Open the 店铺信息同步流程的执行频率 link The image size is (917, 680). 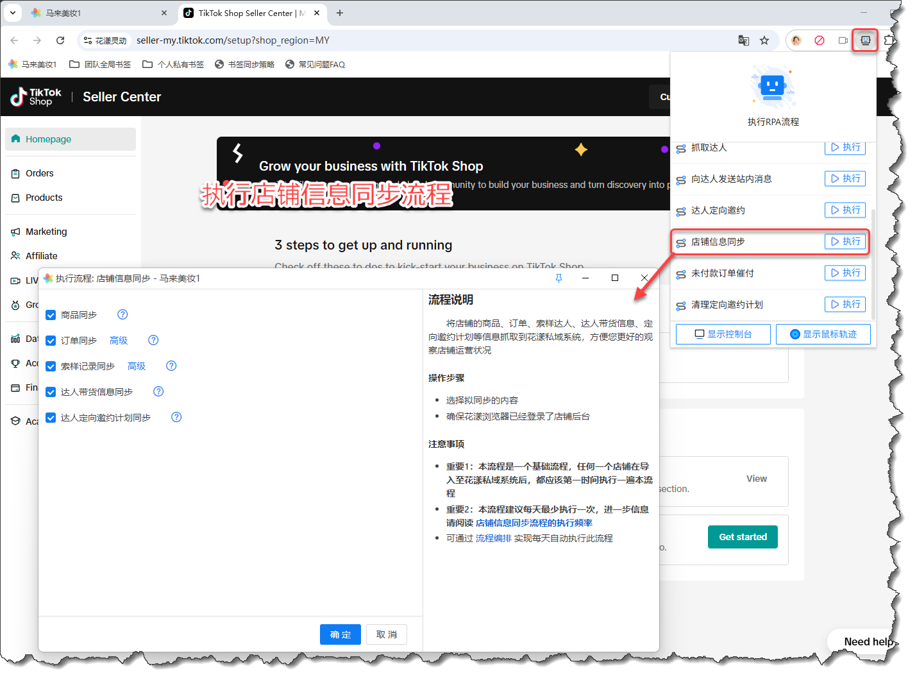coord(534,523)
